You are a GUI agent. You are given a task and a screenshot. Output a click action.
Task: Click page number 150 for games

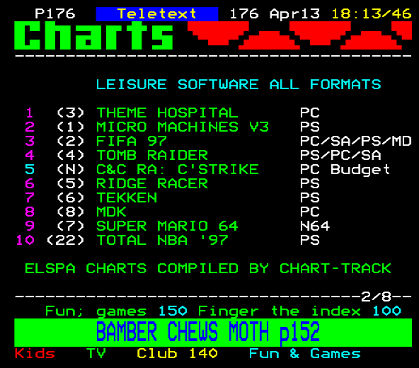click(x=173, y=311)
